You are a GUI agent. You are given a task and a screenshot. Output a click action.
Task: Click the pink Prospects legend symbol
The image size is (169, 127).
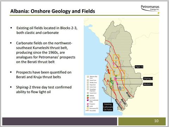[88, 104]
